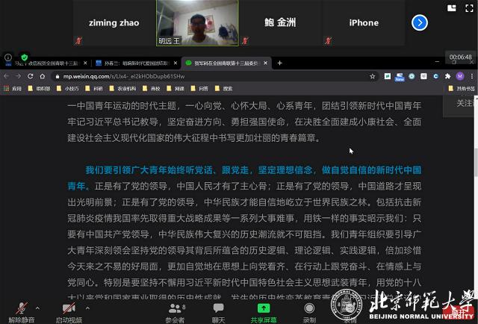Open a new browser tab with plus button
The height and width of the screenshot is (324, 478).
click(279, 63)
